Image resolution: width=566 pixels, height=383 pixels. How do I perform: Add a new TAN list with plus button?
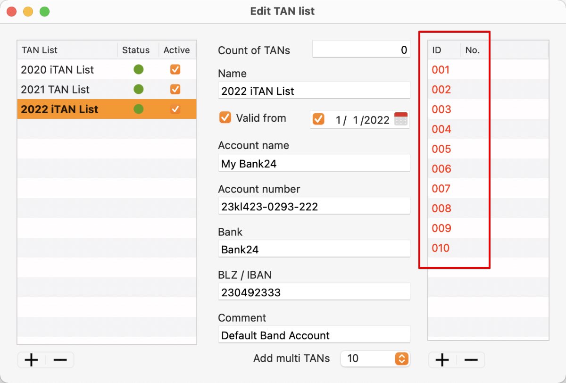[32, 360]
